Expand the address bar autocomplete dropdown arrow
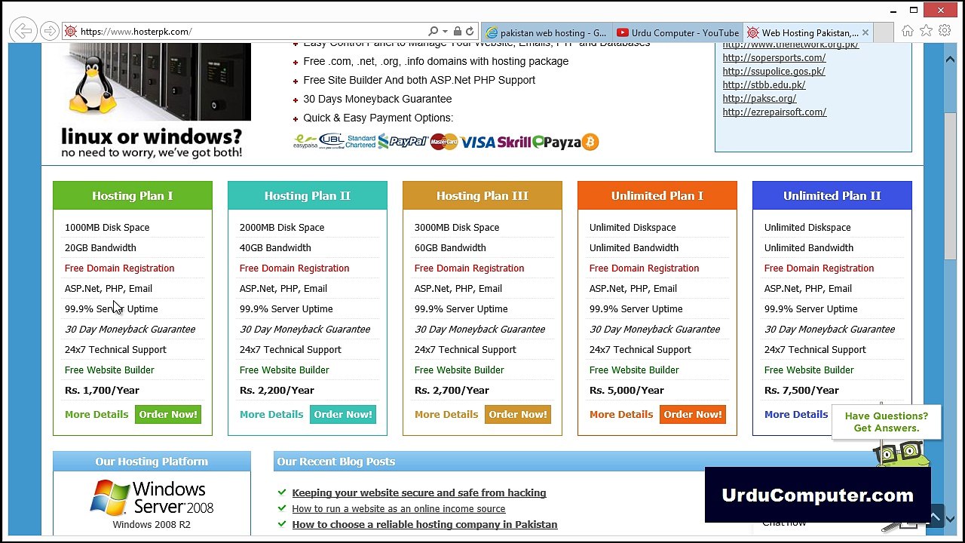Image resolution: width=965 pixels, height=543 pixels. click(x=445, y=32)
